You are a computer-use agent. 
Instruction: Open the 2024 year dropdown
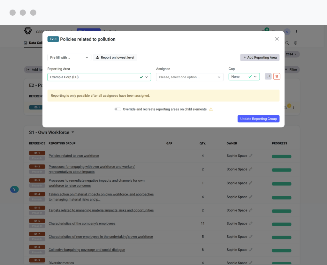point(291,54)
